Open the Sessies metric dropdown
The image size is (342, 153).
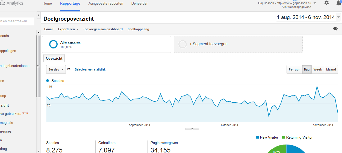coord(56,69)
